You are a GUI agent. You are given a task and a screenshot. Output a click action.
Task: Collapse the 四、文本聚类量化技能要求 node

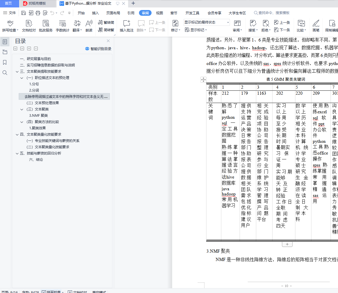(x=17, y=135)
